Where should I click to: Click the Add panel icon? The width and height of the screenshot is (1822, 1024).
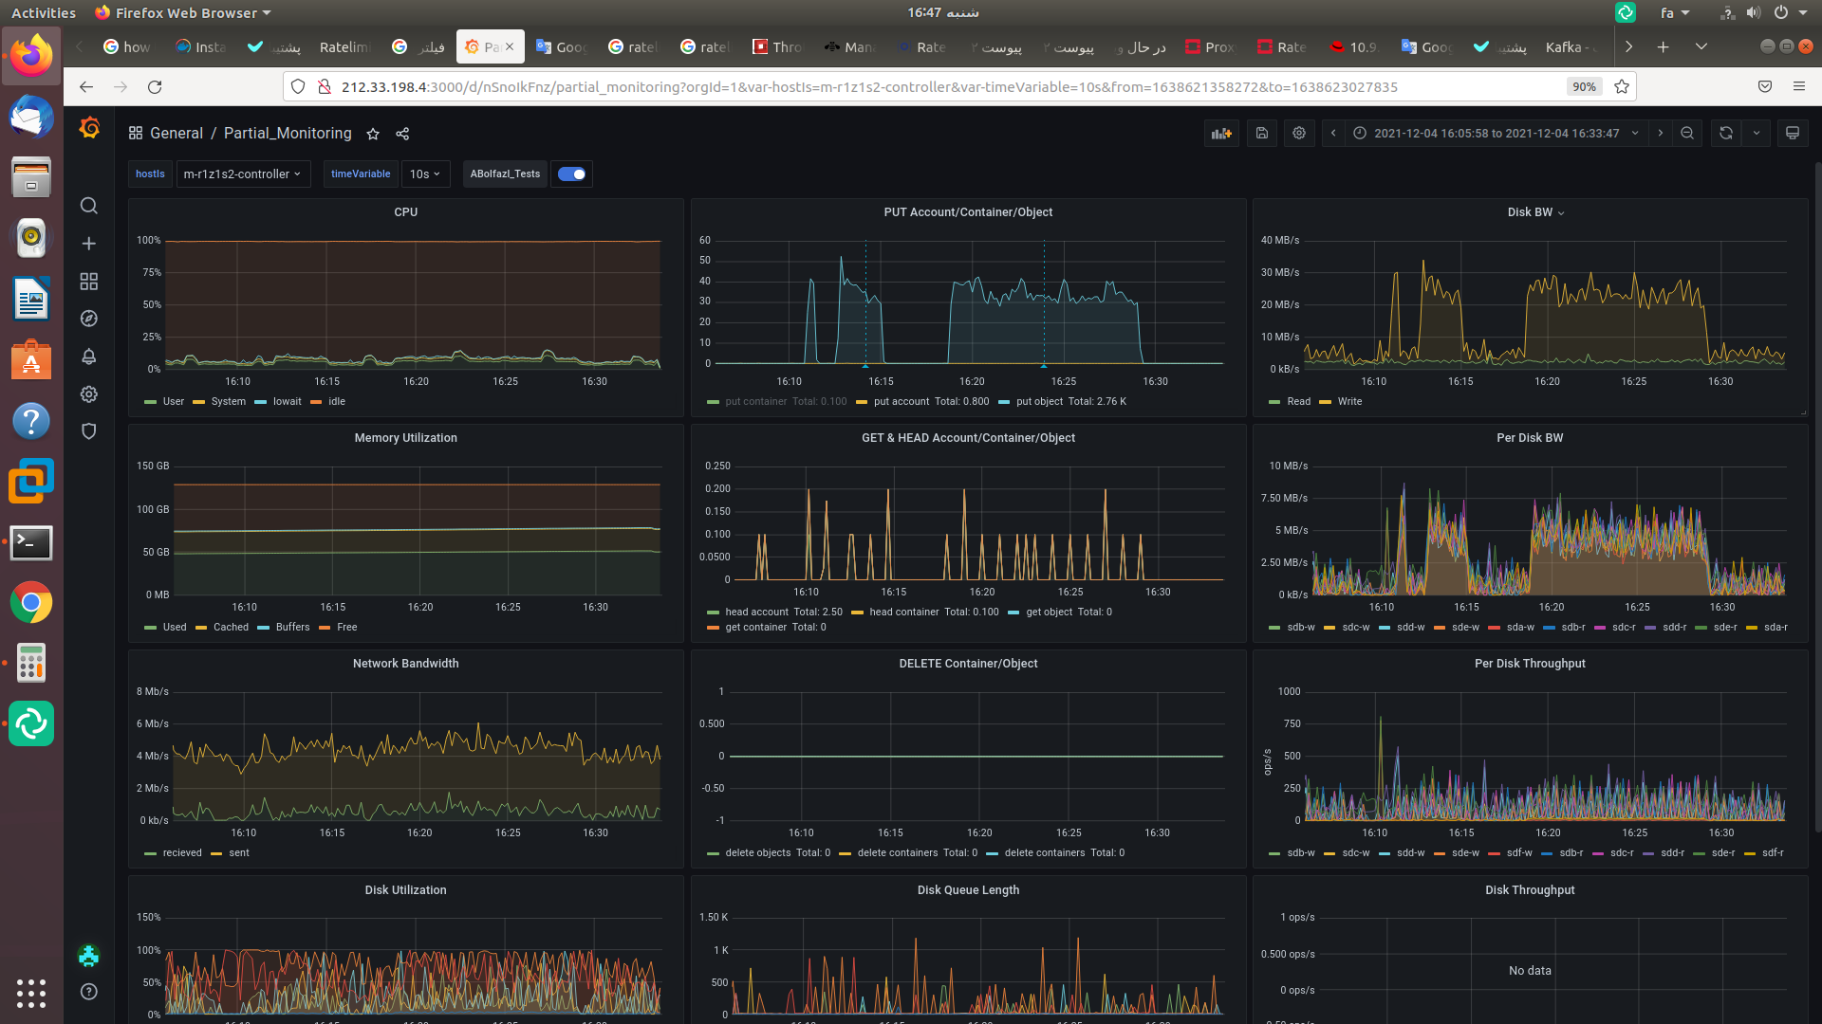click(x=1221, y=134)
